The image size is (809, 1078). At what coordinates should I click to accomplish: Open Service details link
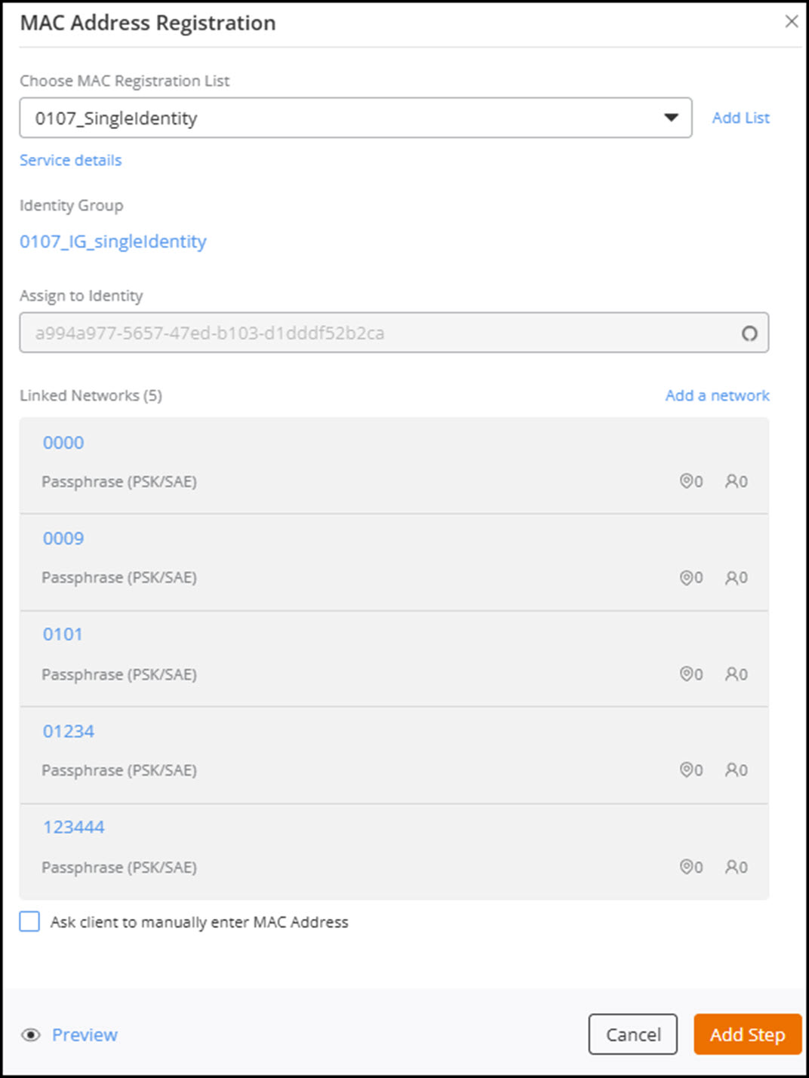pos(70,160)
